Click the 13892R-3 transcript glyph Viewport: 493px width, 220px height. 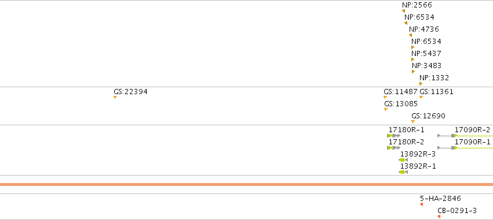(x=403, y=160)
